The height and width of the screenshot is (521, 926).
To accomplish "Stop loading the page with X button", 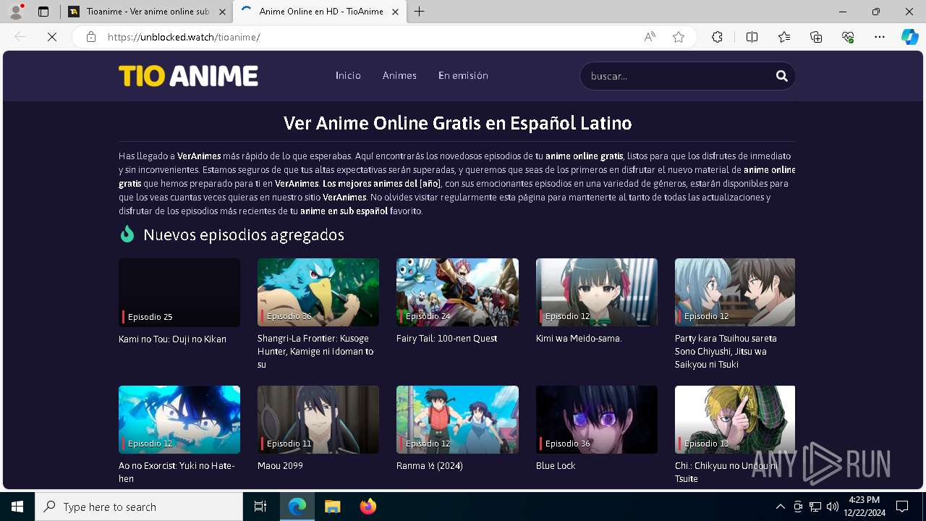I will click(x=52, y=37).
